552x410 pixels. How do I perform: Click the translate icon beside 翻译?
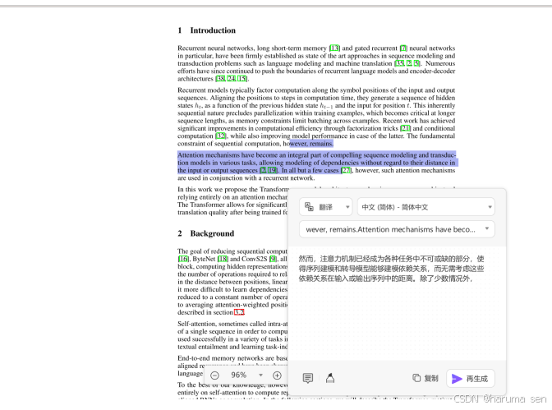309,207
